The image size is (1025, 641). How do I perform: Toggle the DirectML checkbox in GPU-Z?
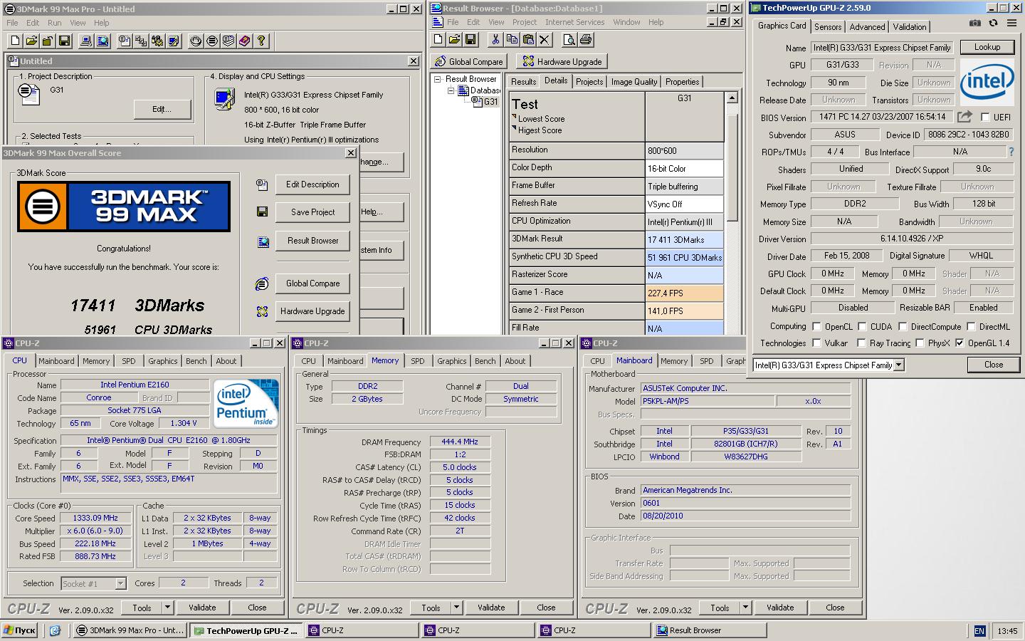(x=971, y=327)
